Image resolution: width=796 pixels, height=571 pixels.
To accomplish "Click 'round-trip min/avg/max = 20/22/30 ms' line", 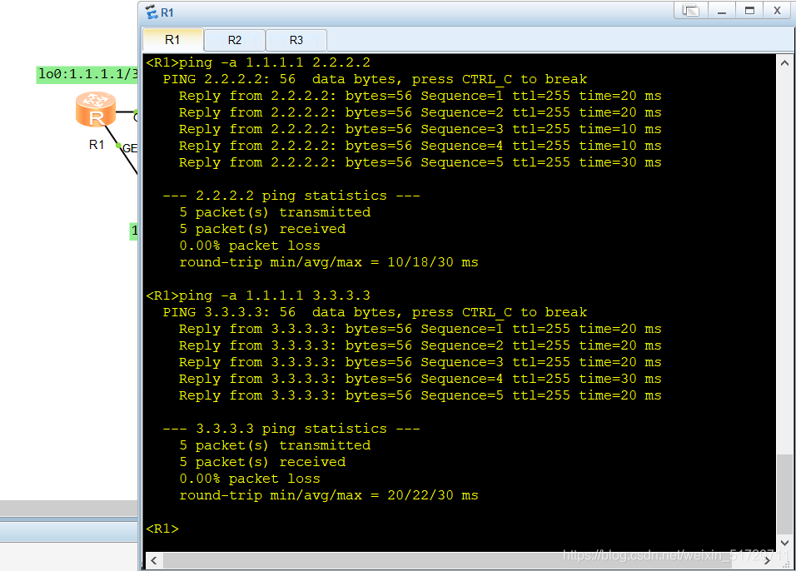I will [x=328, y=495].
